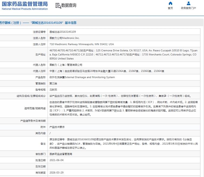This screenshot has height=177, width=204.
Task: Click the 适用范围/预期用途 label
Action: point(35,108)
